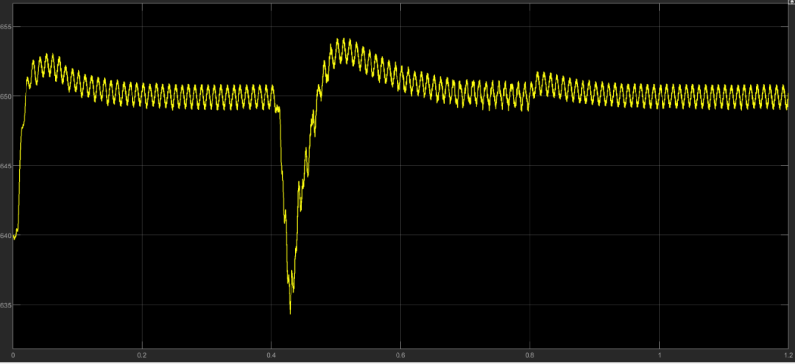Click the 640 y-axis tick label
The width and height of the screenshot is (795, 364).
(x=5, y=236)
